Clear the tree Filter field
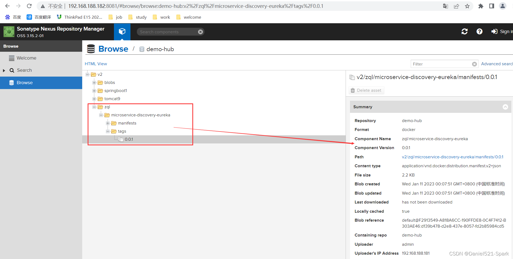This screenshot has width=513, height=259. pyautogui.click(x=474, y=64)
